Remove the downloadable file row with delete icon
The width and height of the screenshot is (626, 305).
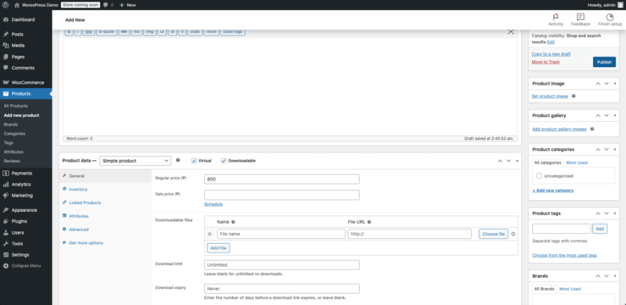(513, 234)
